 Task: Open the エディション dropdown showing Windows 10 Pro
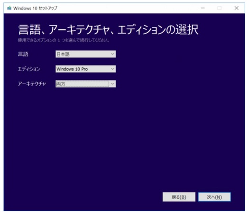tap(85, 69)
